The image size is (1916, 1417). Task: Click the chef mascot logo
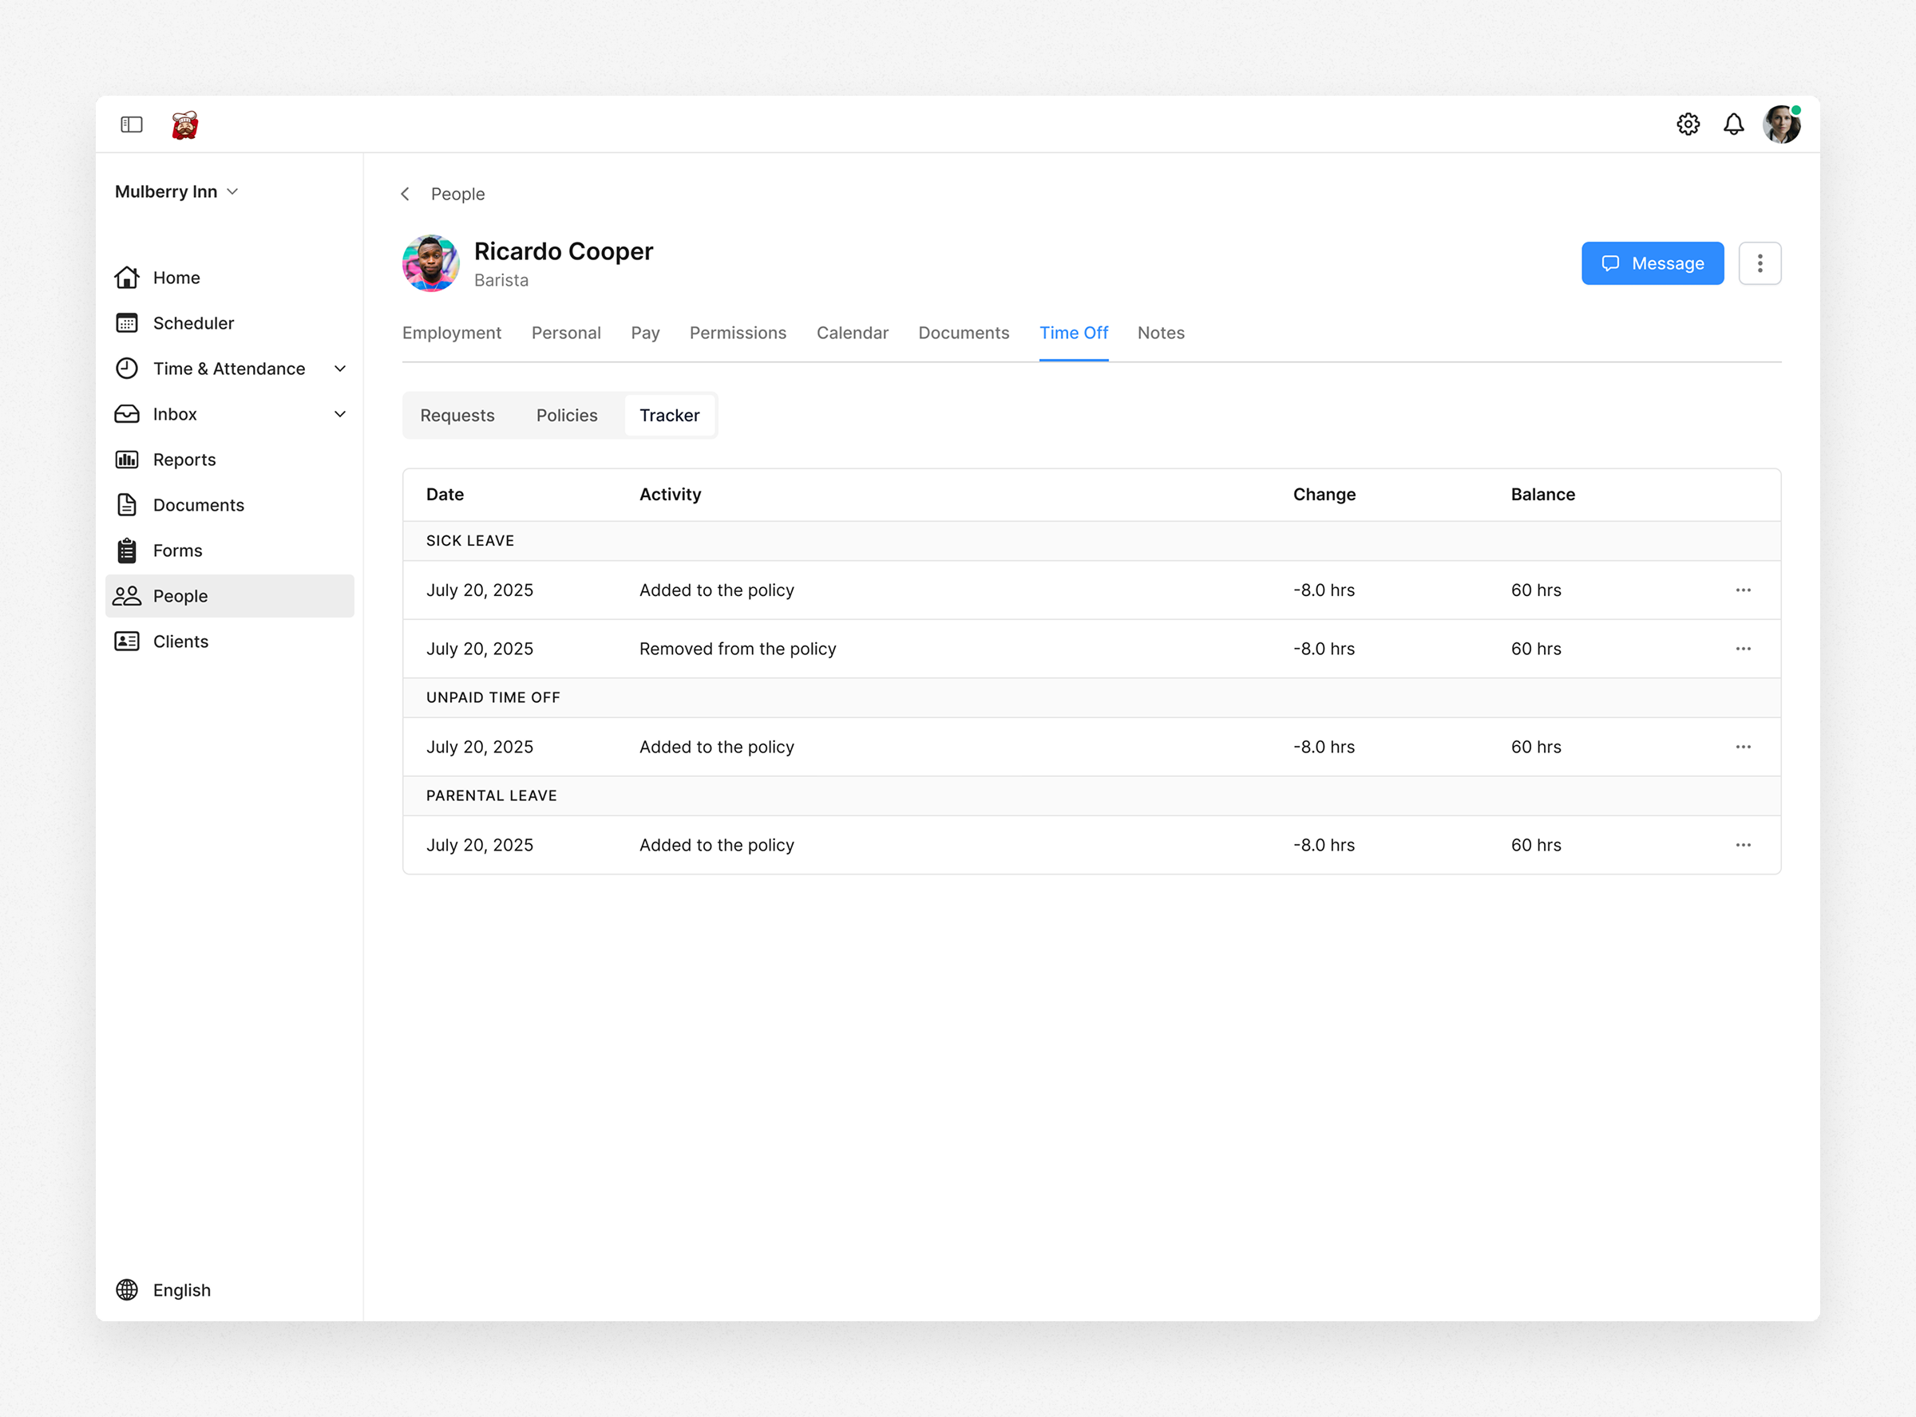click(185, 124)
